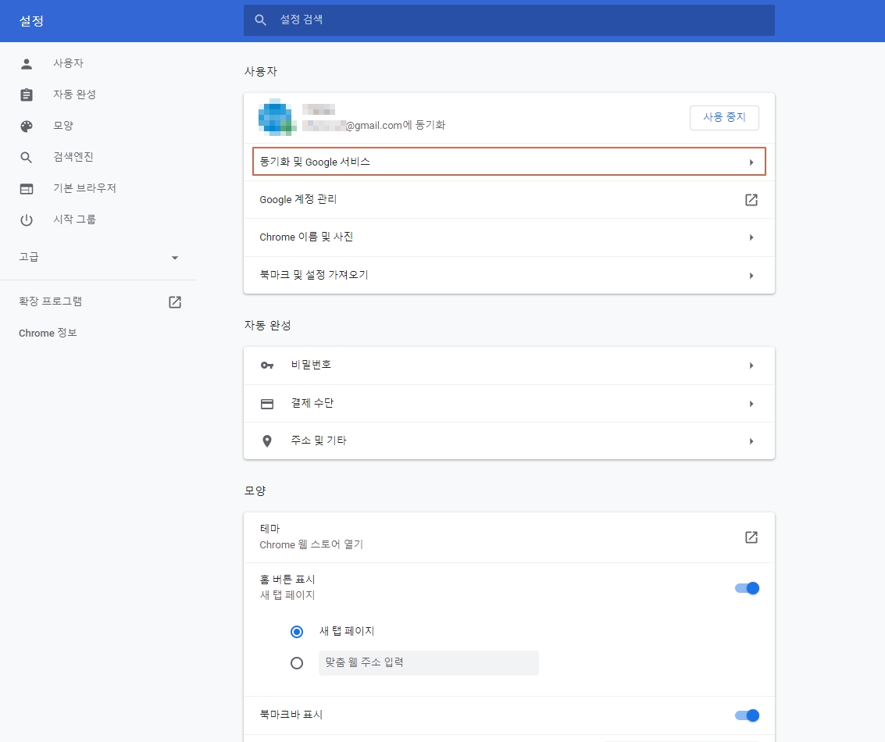Open the 주소 및 기타 row arrow
The width and height of the screenshot is (885, 742).
751,441
